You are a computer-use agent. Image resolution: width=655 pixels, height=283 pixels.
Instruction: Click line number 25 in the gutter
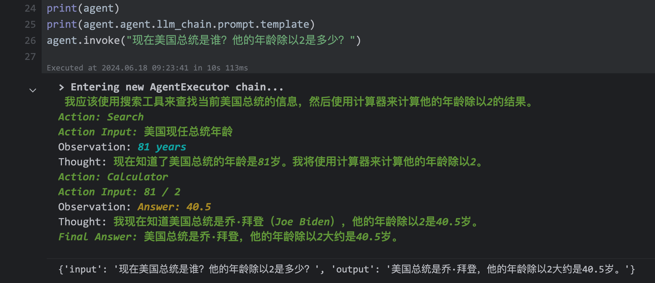click(30, 24)
